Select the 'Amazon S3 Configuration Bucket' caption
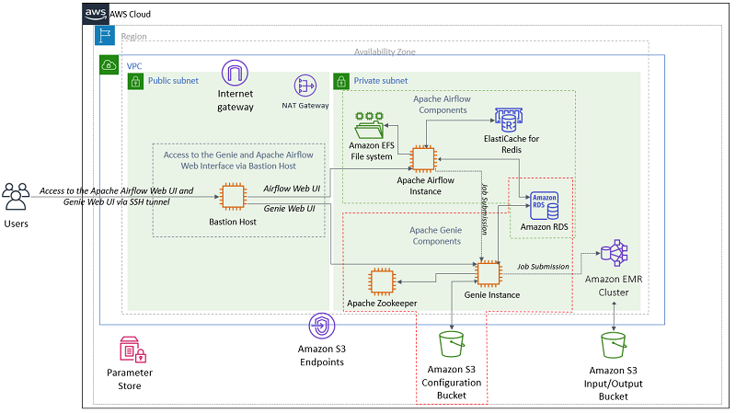Image resolution: width=736 pixels, height=413 pixels. (x=452, y=383)
